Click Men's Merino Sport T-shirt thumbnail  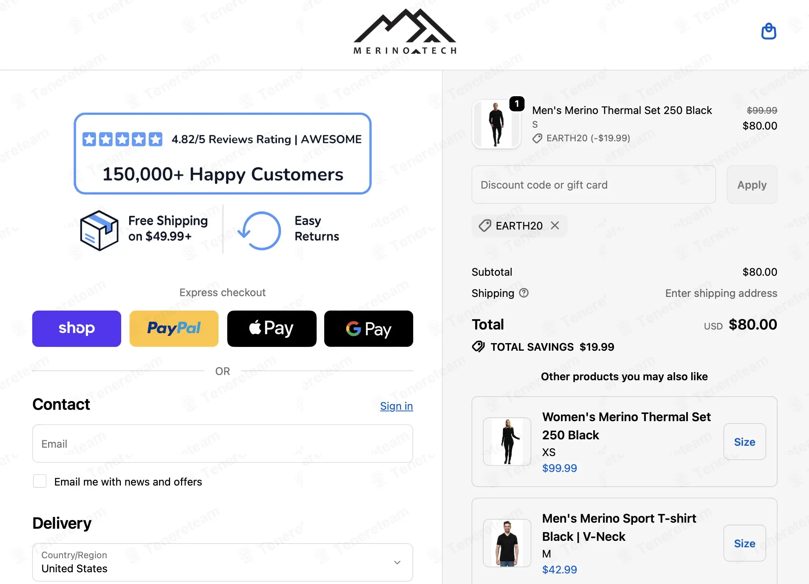point(507,543)
